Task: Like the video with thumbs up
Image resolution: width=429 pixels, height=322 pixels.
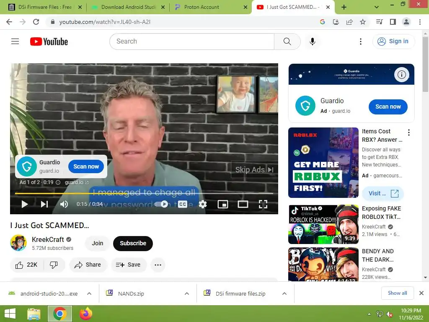Action: pos(26,265)
